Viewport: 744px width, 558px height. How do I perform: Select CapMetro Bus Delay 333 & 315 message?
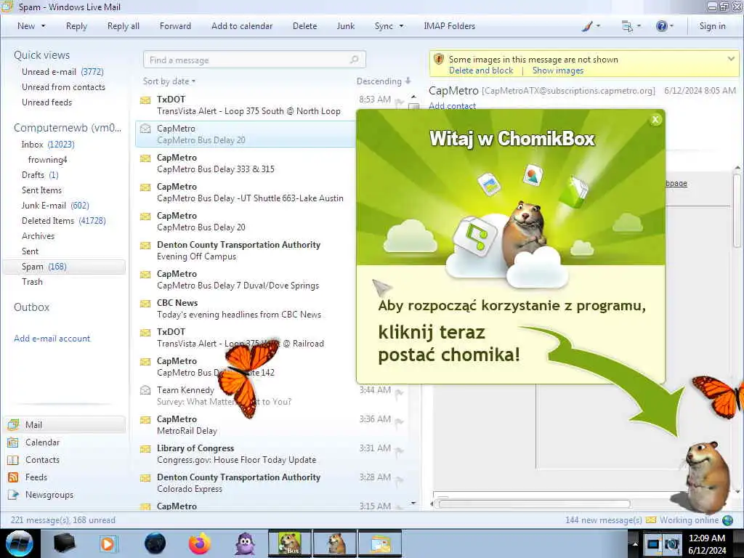tap(246, 163)
